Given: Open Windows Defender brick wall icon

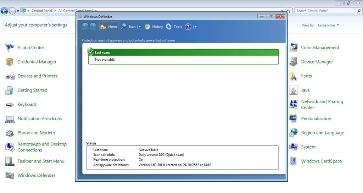Looking at the screenshot, I should click(10, 175).
